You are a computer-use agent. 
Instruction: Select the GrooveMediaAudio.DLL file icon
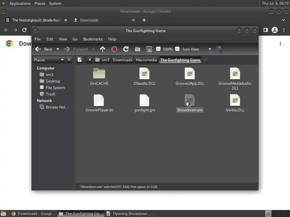pos(235,73)
